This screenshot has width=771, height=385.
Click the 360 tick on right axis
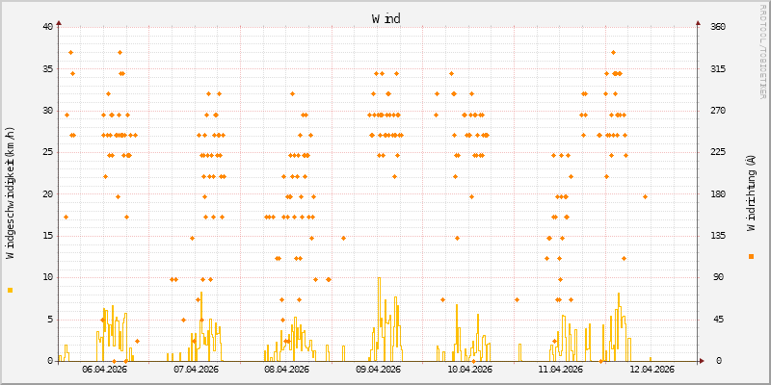pos(718,26)
